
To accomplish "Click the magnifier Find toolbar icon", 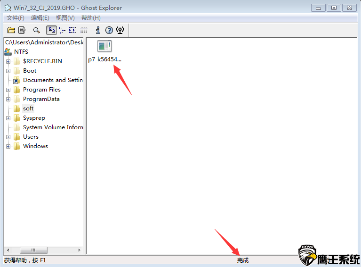I will 36,30.
